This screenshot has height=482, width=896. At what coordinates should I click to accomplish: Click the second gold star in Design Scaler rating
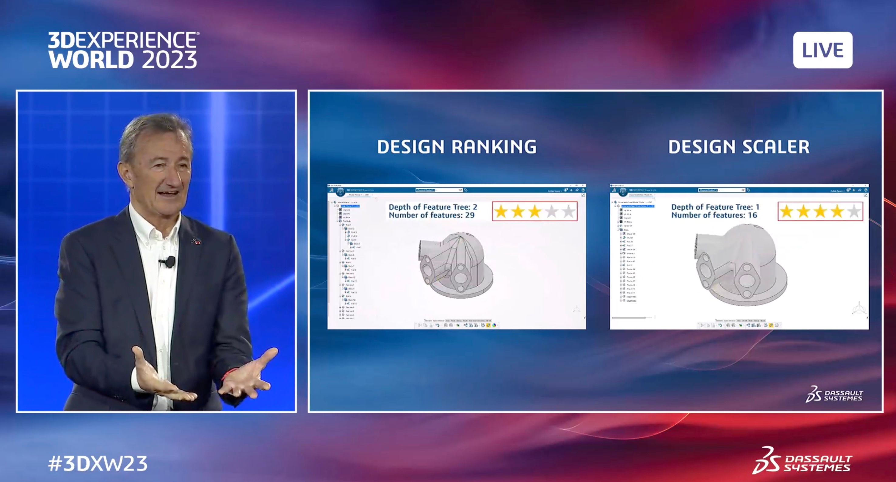click(x=803, y=212)
